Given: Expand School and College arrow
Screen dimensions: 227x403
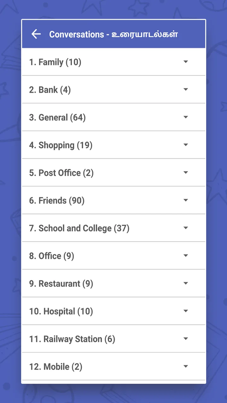Looking at the screenshot, I should click(x=186, y=228).
